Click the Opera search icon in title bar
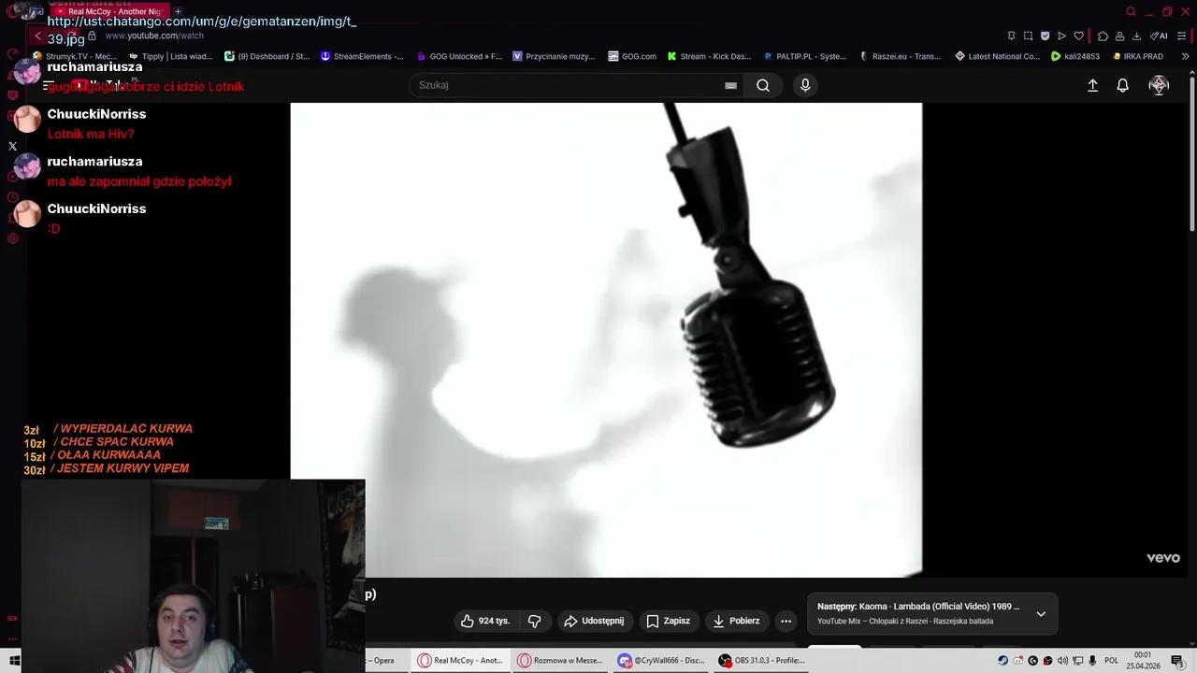Screen dimensions: 1197x673 tap(1131, 11)
